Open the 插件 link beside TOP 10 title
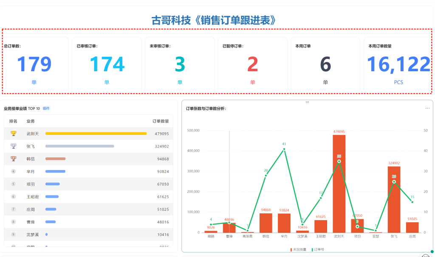This screenshot has width=435, height=257. (46, 108)
